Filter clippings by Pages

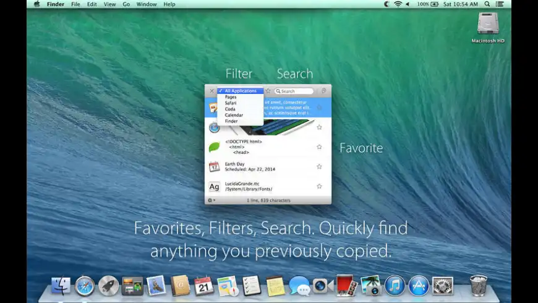[x=240, y=97]
